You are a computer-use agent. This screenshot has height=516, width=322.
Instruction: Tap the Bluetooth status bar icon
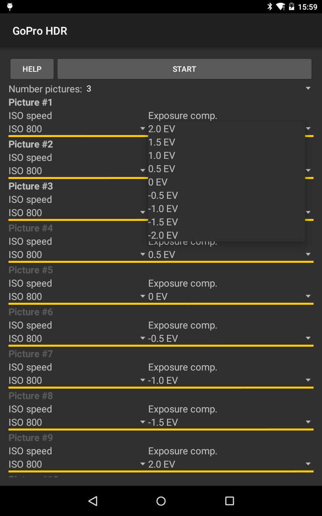click(270, 7)
